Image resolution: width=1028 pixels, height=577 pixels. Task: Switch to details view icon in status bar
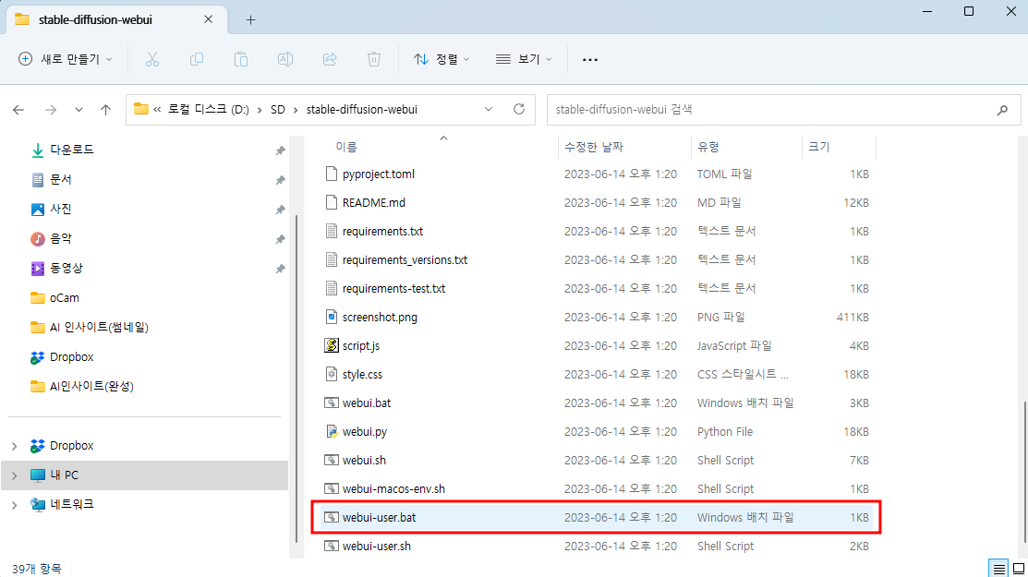(999, 569)
